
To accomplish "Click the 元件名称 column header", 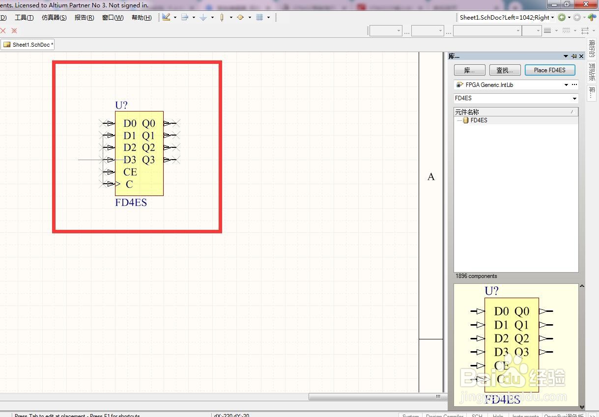I will point(516,112).
